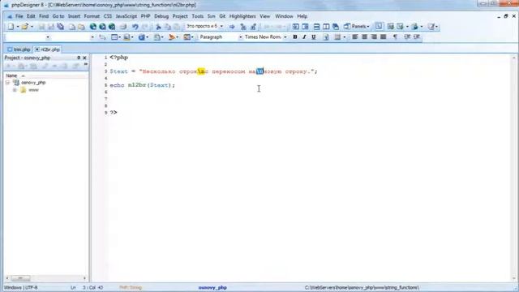Switch to the trim.php tab
The height and width of the screenshot is (292, 519).
[19, 49]
